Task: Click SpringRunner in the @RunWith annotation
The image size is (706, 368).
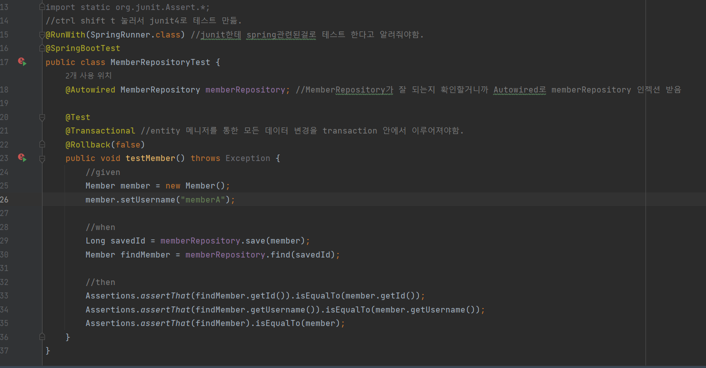Action: tap(120, 34)
